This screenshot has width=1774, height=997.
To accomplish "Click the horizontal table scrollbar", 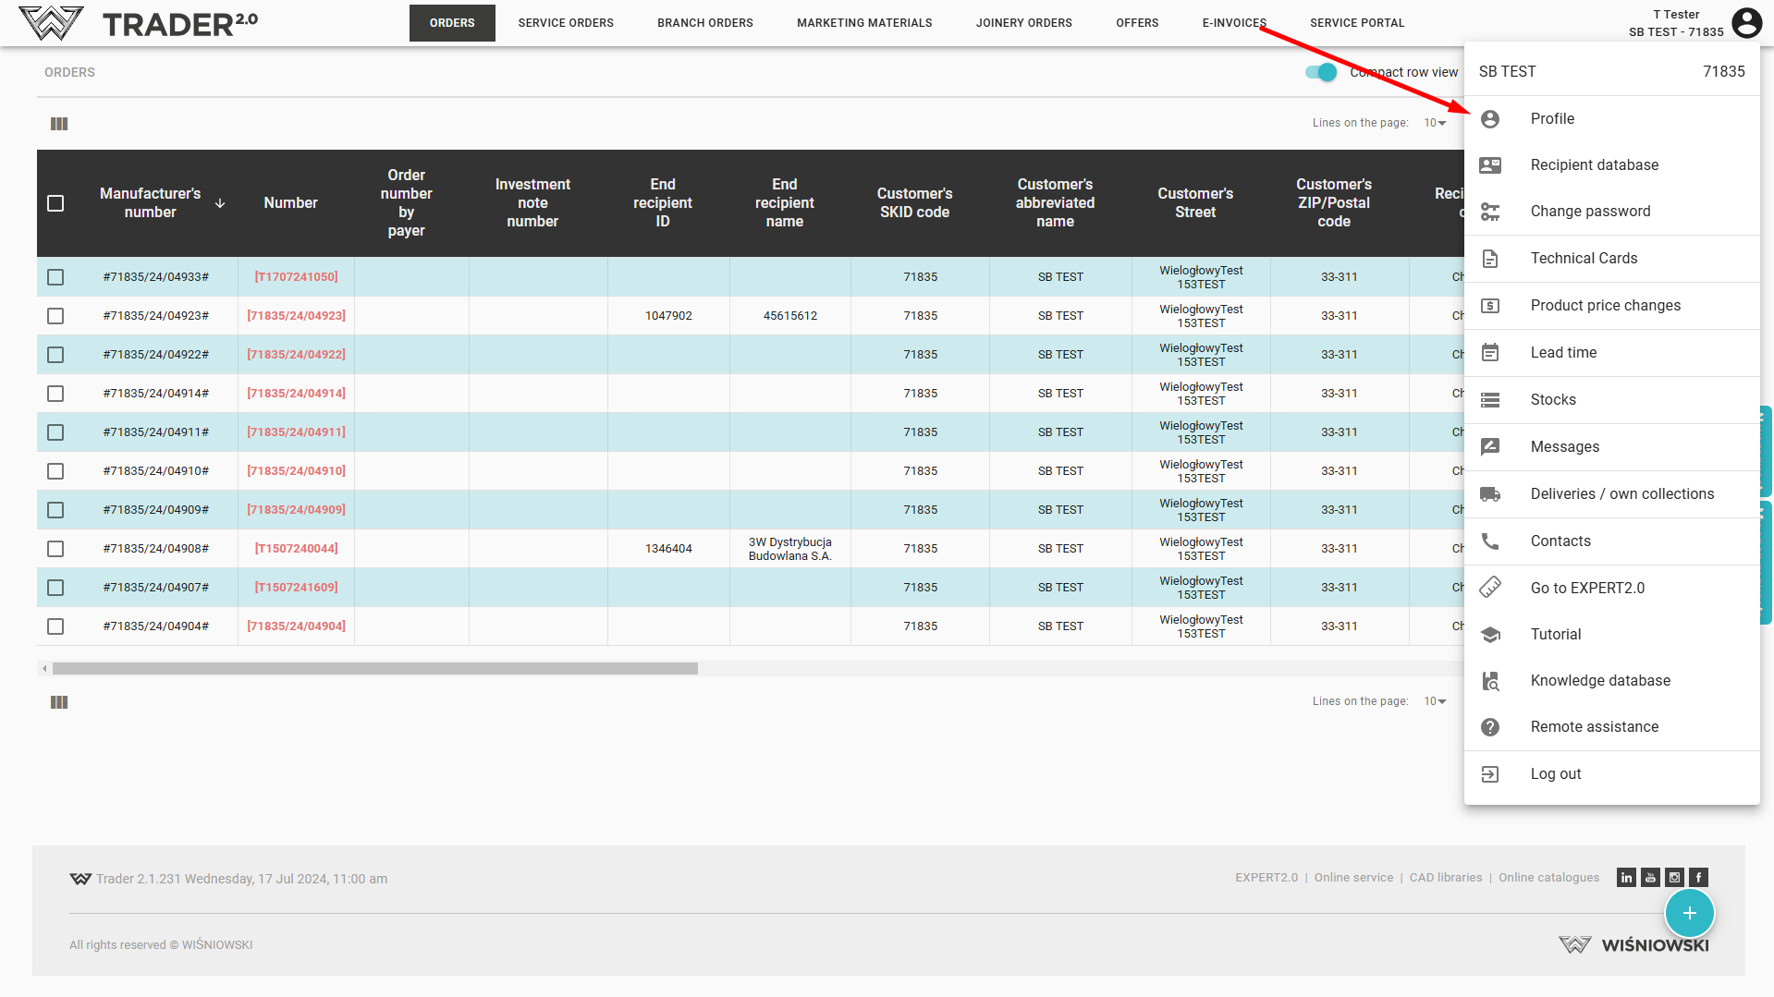I will click(x=374, y=668).
